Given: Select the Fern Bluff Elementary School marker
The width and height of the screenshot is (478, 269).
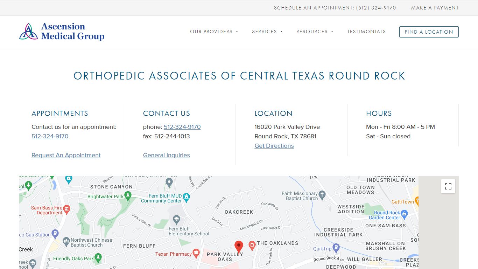Looking at the screenshot, I should 177,220.
